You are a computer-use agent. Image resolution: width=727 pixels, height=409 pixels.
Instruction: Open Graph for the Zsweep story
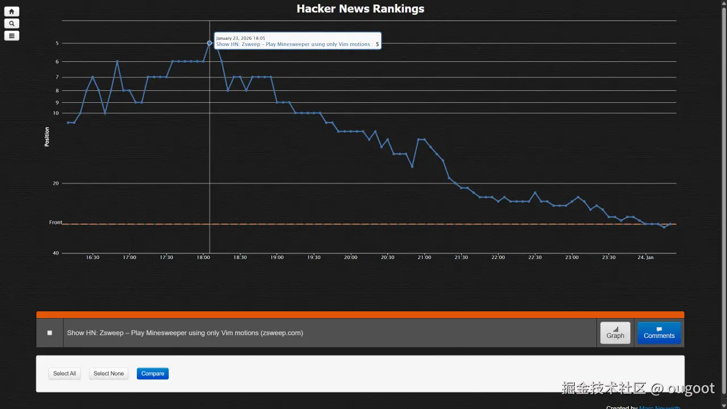tap(615, 333)
